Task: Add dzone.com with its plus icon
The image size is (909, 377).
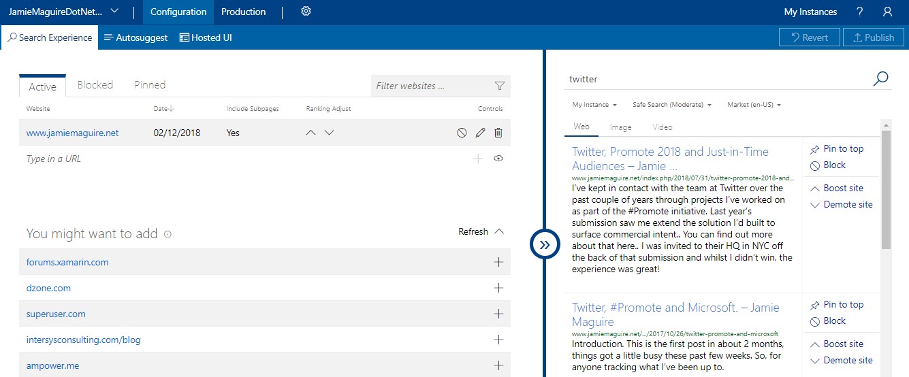Action: [x=498, y=288]
